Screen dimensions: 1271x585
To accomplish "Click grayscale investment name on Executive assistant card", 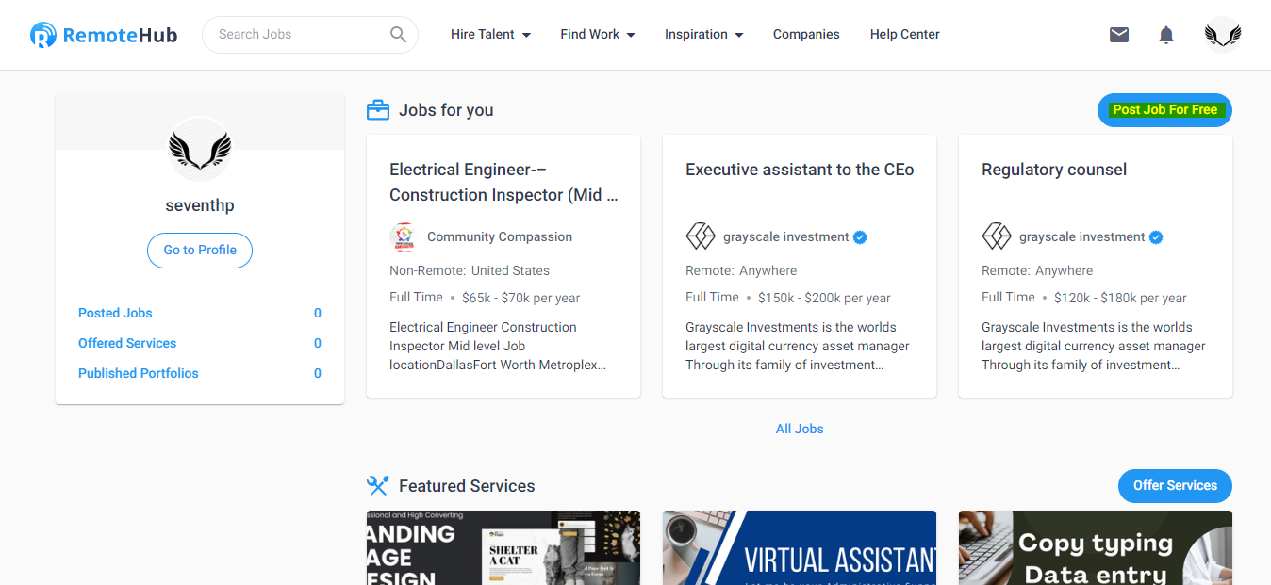I will pos(786,237).
